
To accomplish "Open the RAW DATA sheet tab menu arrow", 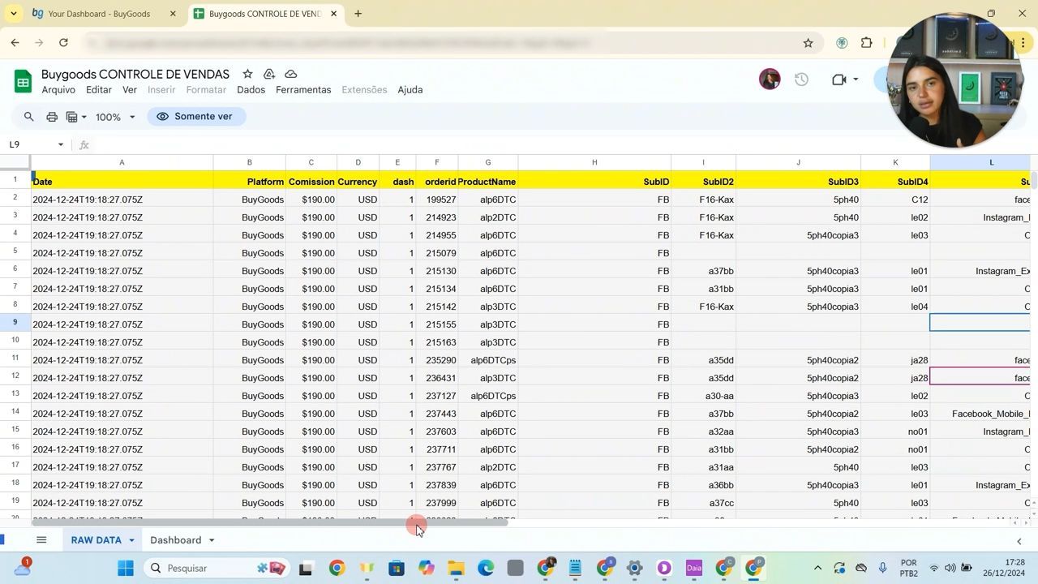I will [130, 540].
